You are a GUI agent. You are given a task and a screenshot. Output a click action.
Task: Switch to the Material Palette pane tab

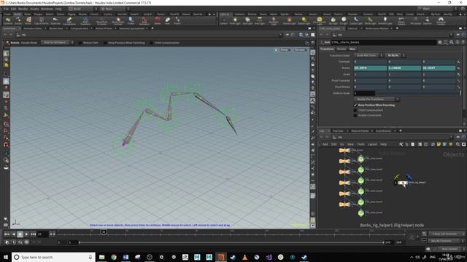[x=360, y=131]
